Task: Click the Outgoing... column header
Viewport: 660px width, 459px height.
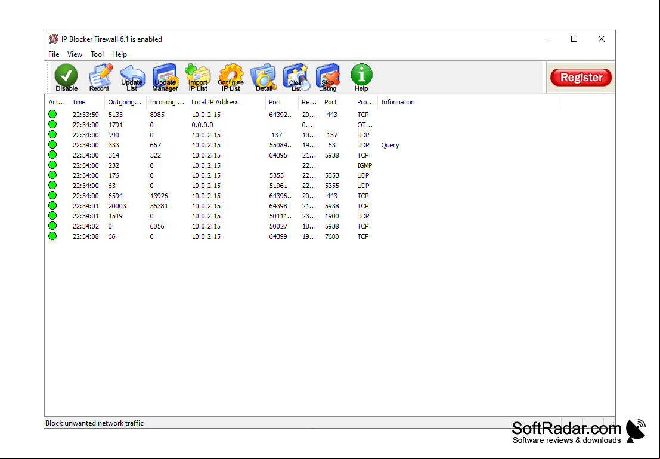Action: pyautogui.click(x=125, y=102)
